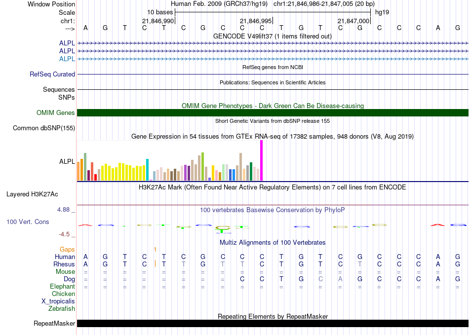This screenshot has height=335, width=469.
Task: Click the X_tropicalis species label
Action: [58, 301]
